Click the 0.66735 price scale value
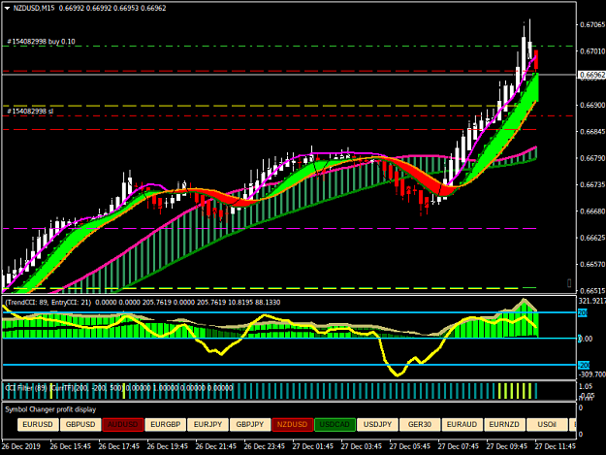The width and height of the screenshot is (606, 455). click(592, 184)
